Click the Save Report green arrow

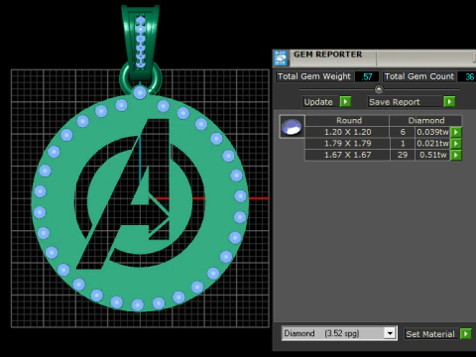pyautogui.click(x=449, y=101)
